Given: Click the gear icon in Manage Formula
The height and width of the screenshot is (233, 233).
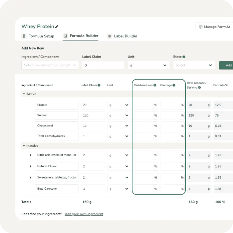Looking at the screenshot, I should (200, 27).
